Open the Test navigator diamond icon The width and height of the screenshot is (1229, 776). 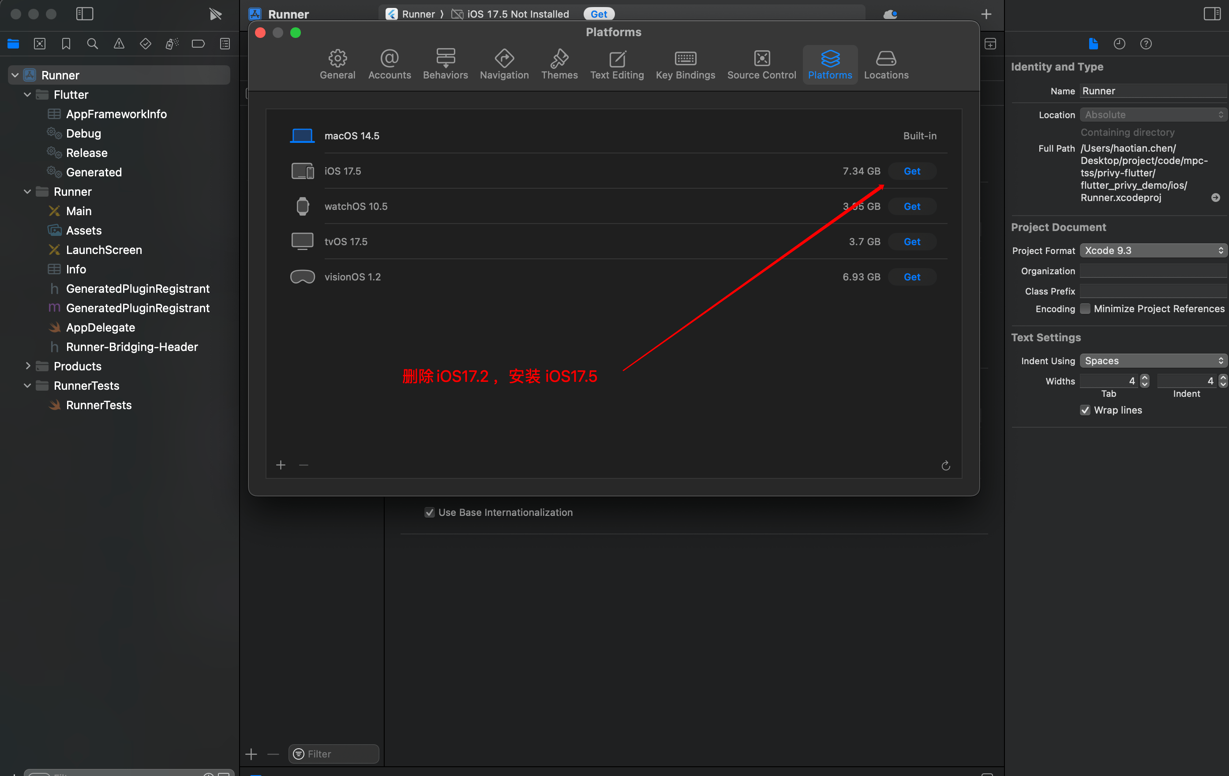pos(146,44)
